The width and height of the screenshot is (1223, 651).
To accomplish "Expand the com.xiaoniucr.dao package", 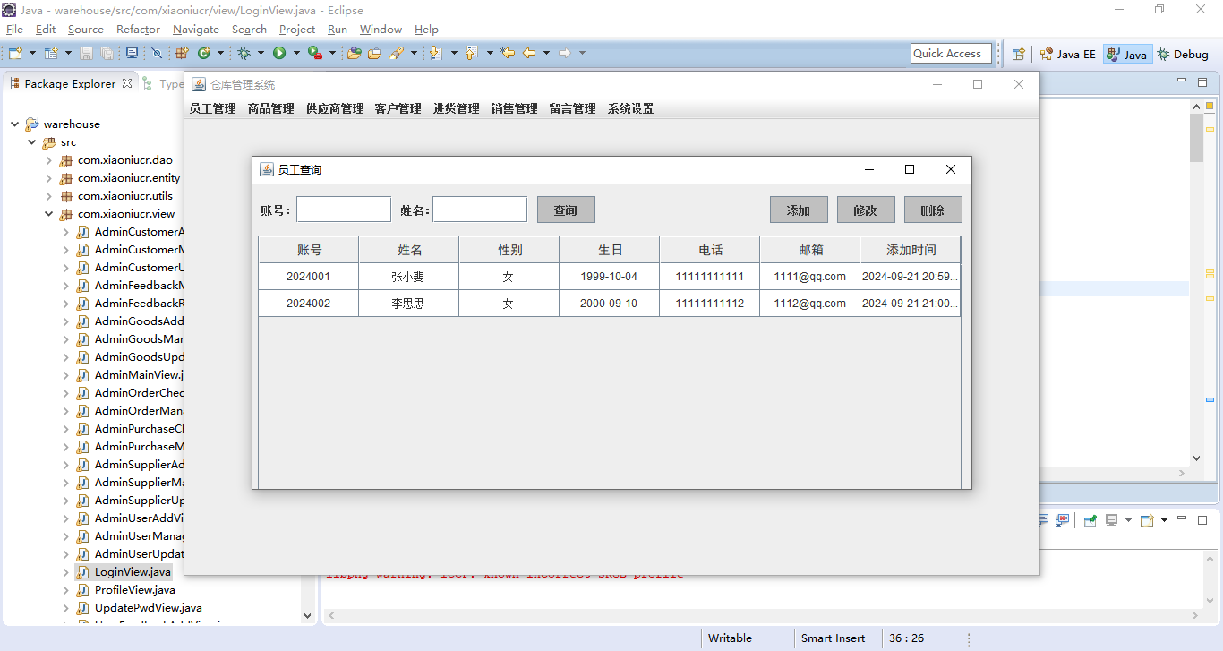I will click(x=49, y=160).
